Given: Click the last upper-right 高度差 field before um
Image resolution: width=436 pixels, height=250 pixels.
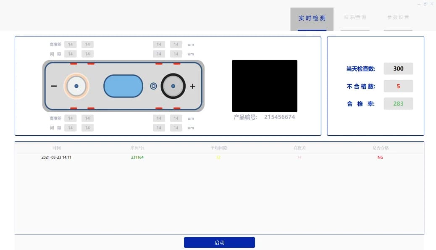Looking at the screenshot, I should (x=176, y=45).
